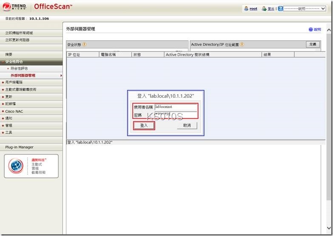Select 符合性評估 submenu item
This screenshot has height=236, width=333.
pyautogui.click(x=19, y=68)
